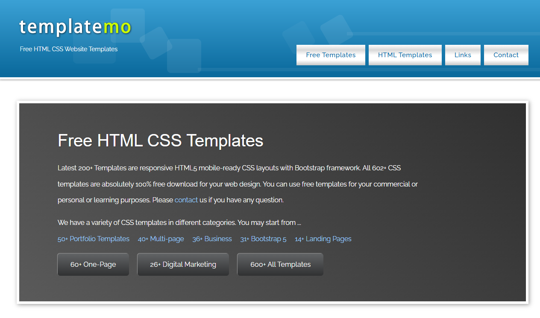The width and height of the screenshot is (540, 318).
Task: Follow the inline 'contact' link in the paragraph
Action: (x=186, y=200)
